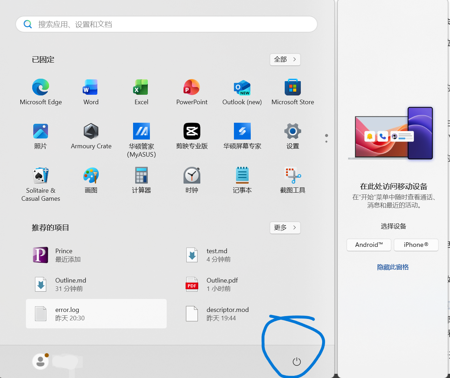Click the mobile device promo illustration
The height and width of the screenshot is (378, 450).
pos(391,133)
